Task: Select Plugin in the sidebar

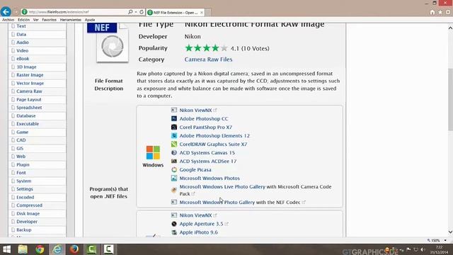Action: pos(23,164)
